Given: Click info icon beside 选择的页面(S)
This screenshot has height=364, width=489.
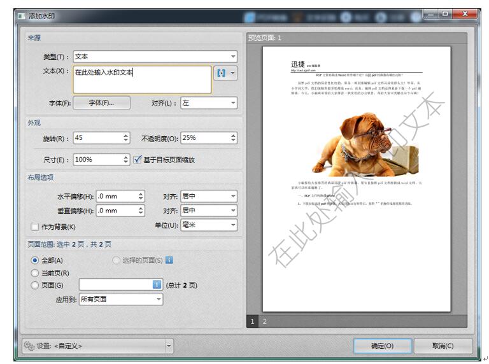Looking at the screenshot, I should click(169, 260).
